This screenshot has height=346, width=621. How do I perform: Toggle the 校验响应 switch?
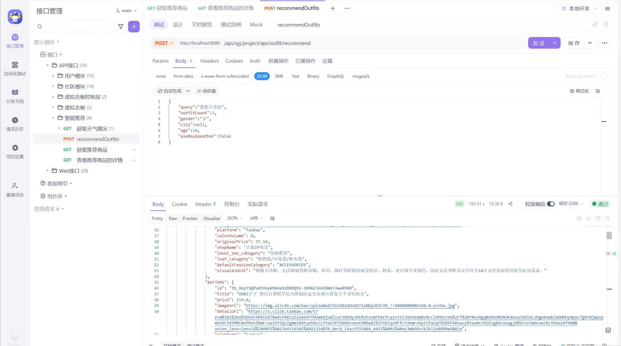click(551, 204)
